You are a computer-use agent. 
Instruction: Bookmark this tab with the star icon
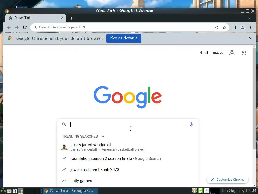point(224,27)
